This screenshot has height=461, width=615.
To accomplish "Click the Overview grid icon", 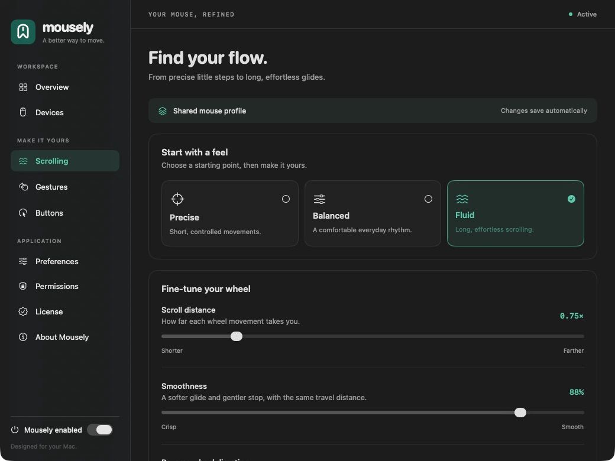I will [23, 87].
